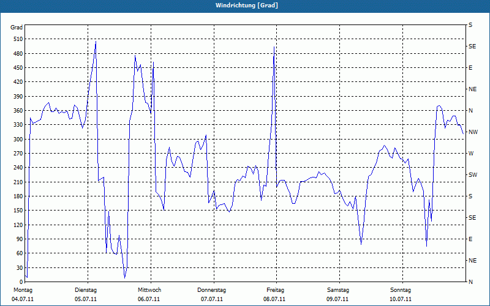This screenshot has height=306, width=490.
Task: Click the SE compass label between 480 and 510
Action: [x=472, y=47]
